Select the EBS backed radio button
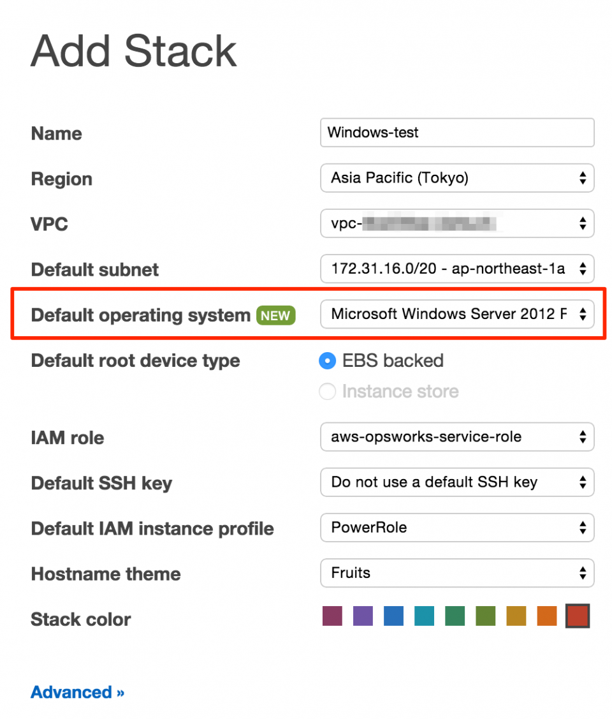This screenshot has height=719, width=612. (x=327, y=360)
